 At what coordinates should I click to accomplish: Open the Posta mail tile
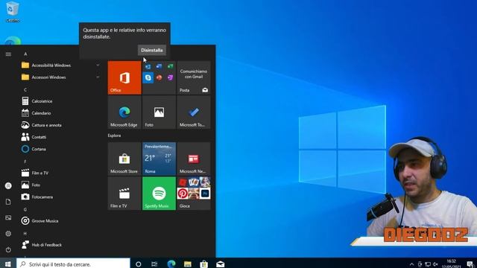pyautogui.click(x=194, y=77)
